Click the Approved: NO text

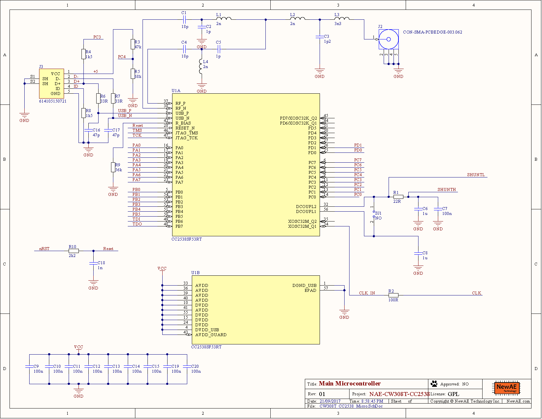tap(455, 384)
